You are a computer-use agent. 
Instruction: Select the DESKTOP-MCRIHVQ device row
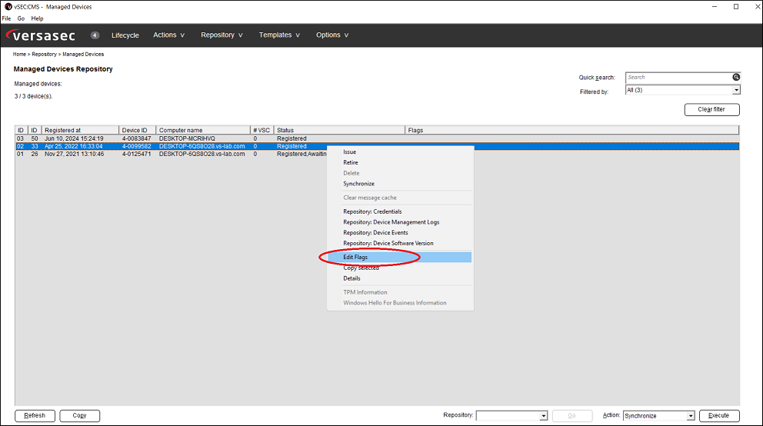click(x=377, y=138)
